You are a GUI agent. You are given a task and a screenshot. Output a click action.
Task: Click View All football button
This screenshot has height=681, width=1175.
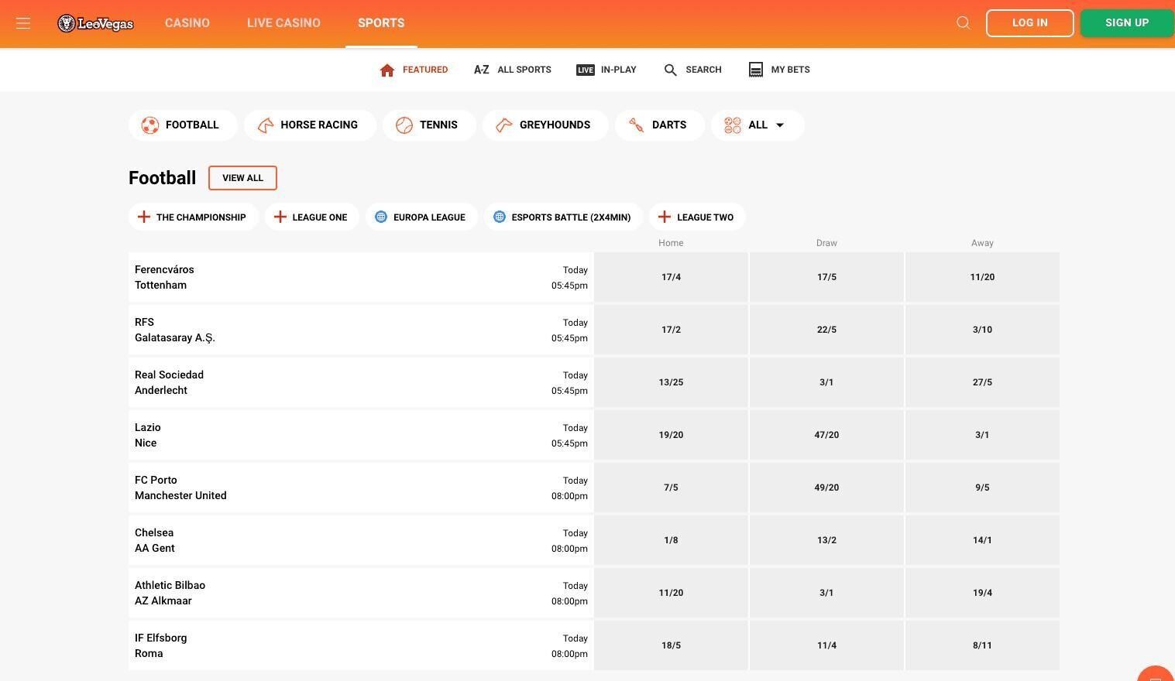(x=242, y=178)
